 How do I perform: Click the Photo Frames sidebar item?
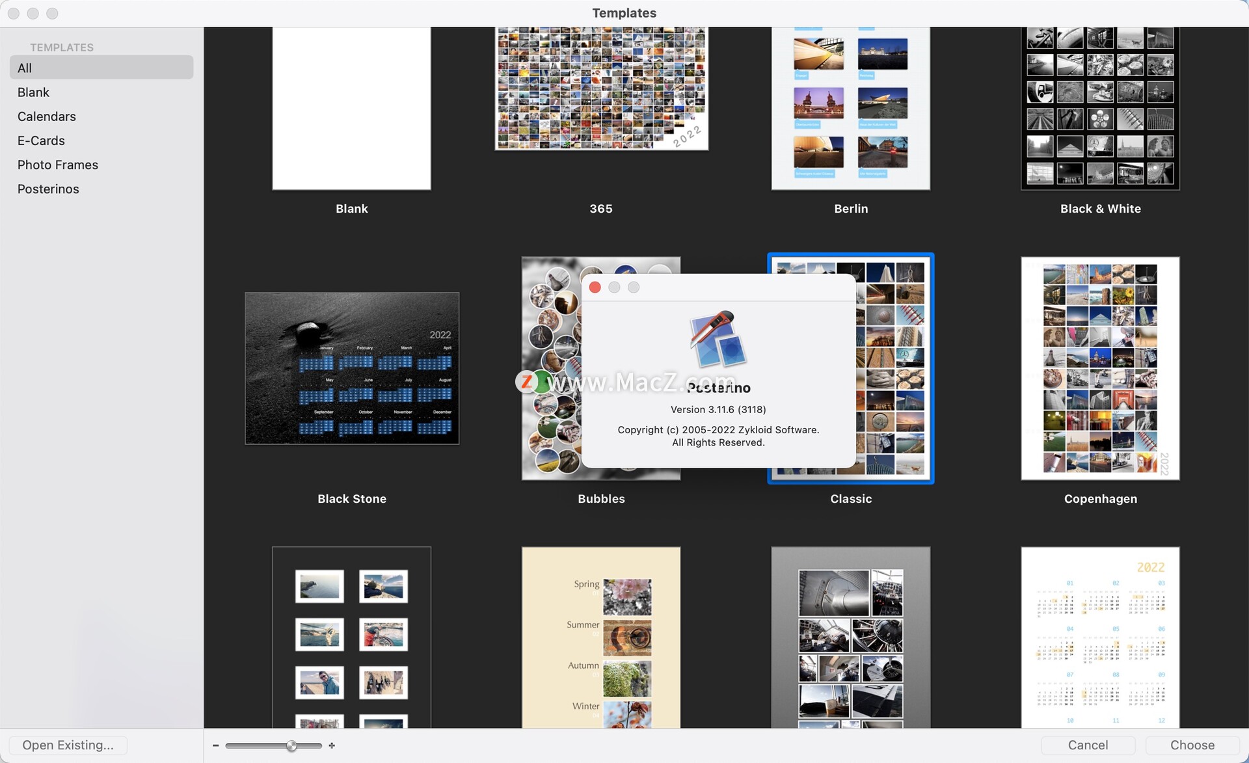click(x=57, y=164)
